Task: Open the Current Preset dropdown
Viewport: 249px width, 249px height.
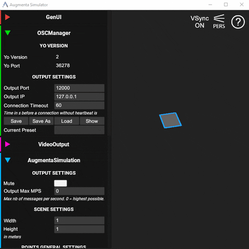Action: (79, 130)
